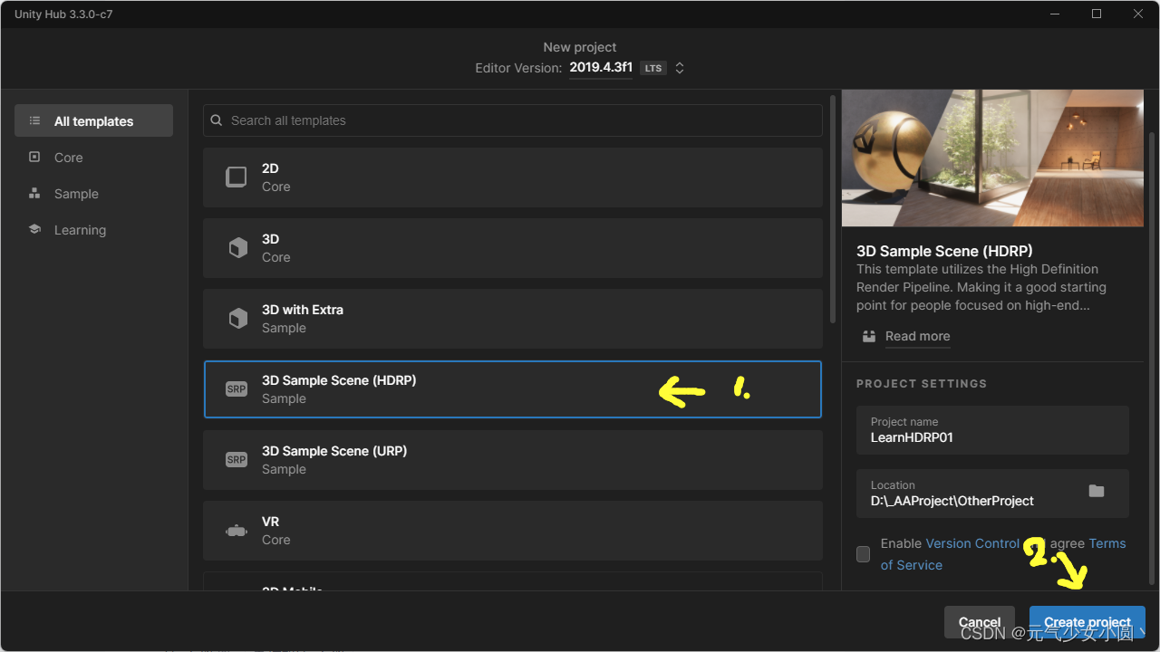Choose the 3D with Extra template
This screenshot has width=1160, height=652.
pyautogui.click(x=512, y=319)
